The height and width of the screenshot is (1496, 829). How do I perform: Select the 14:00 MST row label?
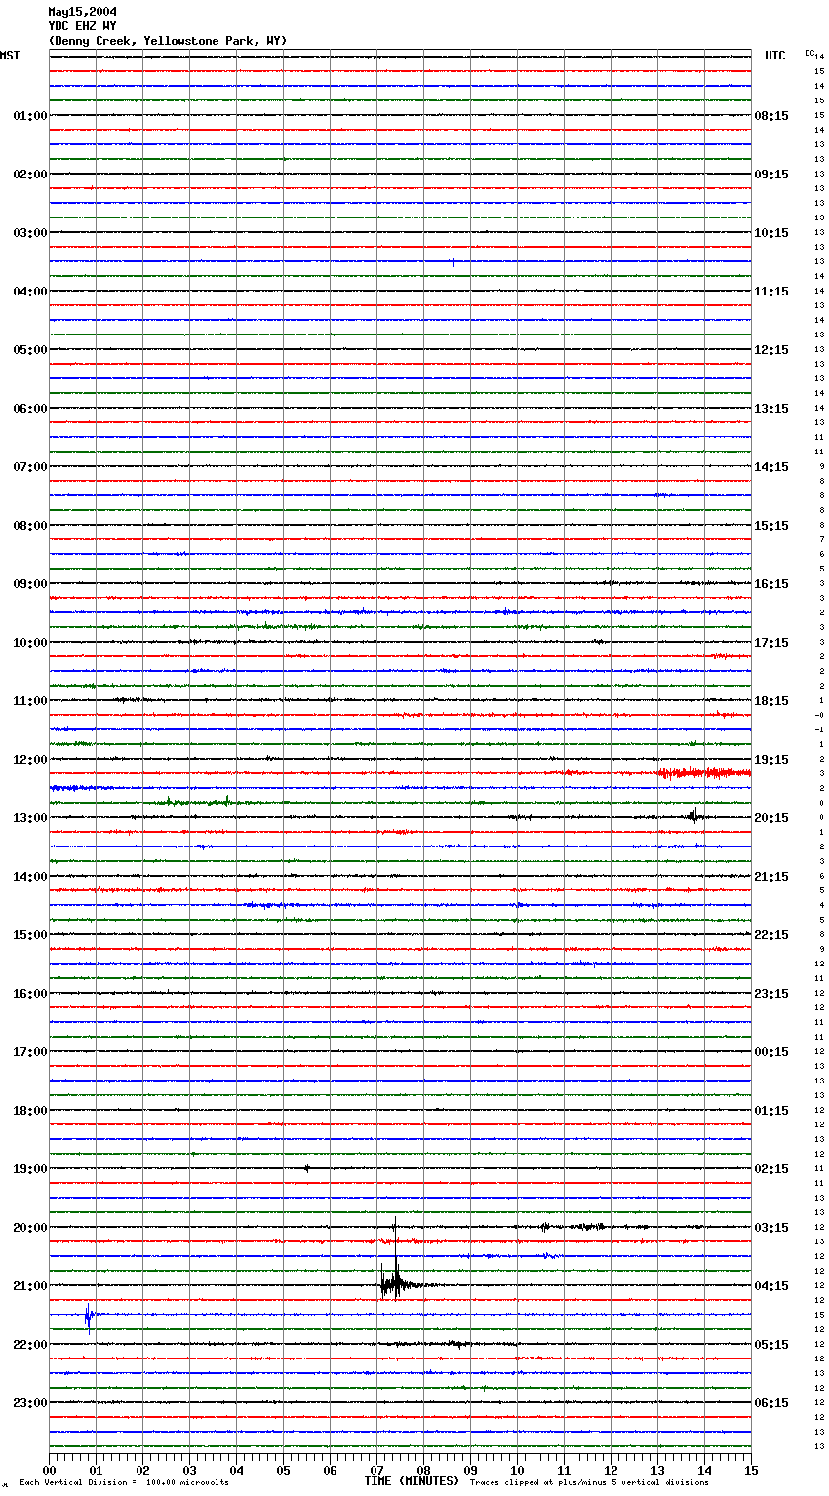pos(29,877)
